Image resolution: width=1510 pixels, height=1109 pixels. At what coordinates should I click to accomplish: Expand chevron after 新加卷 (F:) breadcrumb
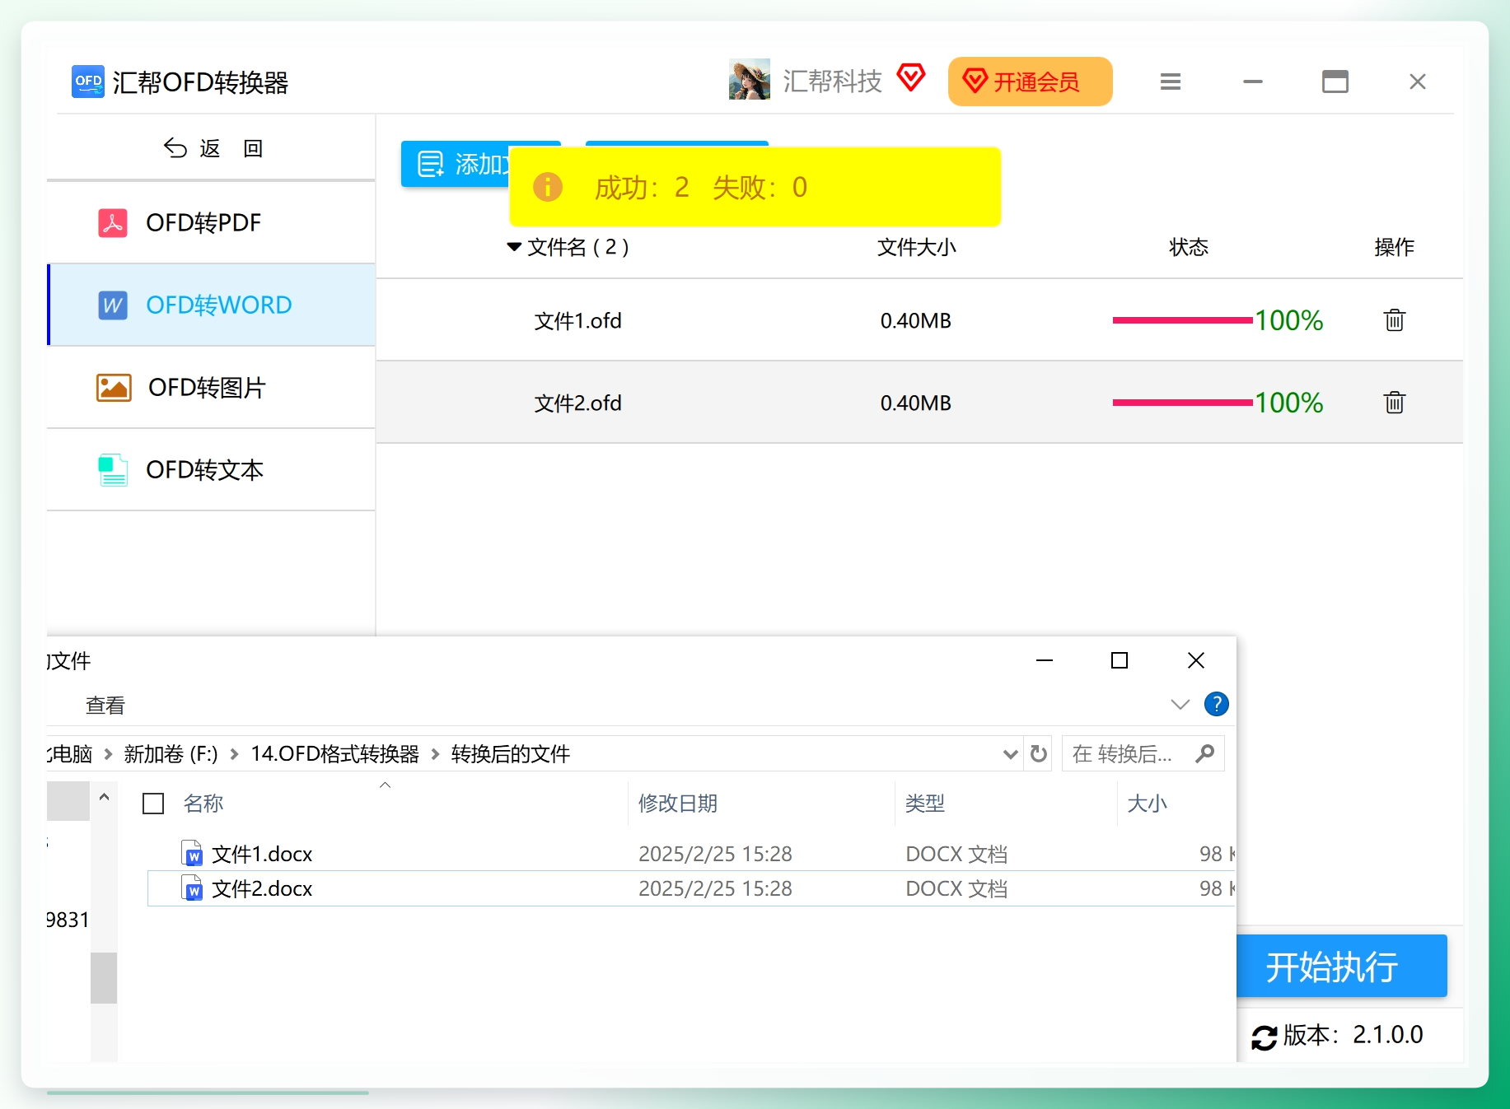coord(235,754)
